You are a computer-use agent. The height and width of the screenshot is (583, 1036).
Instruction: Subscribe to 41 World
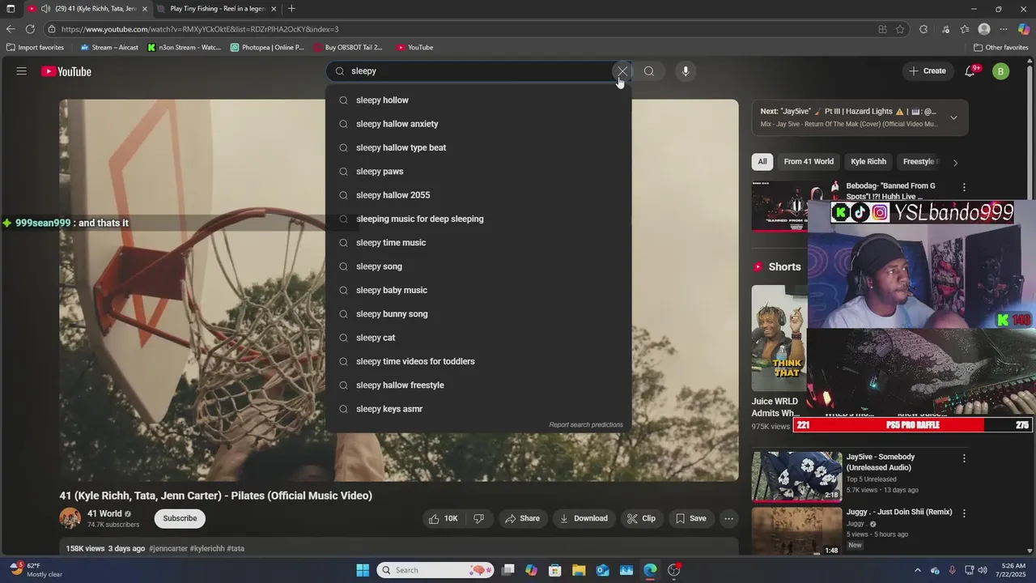click(180, 518)
